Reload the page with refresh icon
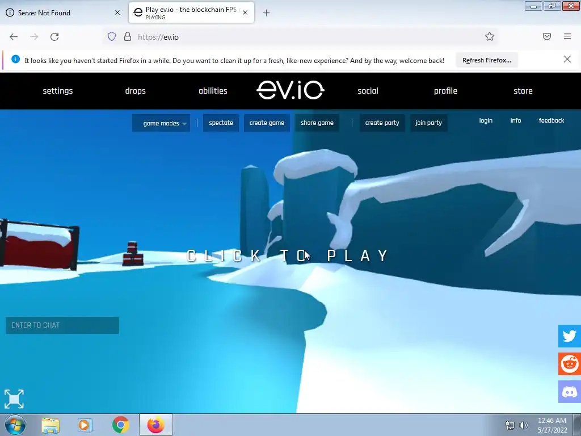 (54, 37)
